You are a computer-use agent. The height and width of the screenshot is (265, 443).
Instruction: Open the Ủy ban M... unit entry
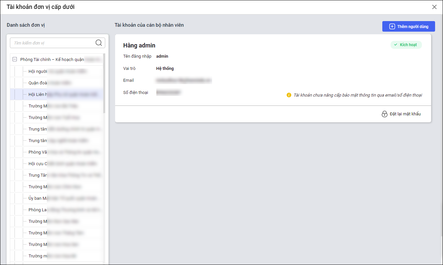38,198
